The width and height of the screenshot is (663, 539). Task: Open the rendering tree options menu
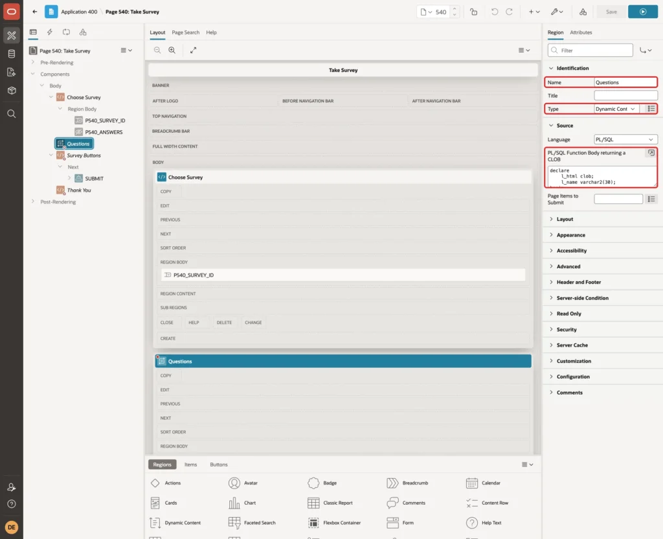click(126, 50)
